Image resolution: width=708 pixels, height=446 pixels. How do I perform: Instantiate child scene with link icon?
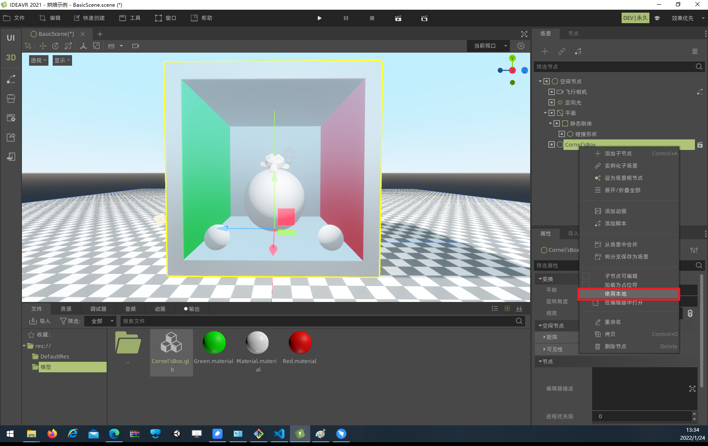[x=562, y=51]
